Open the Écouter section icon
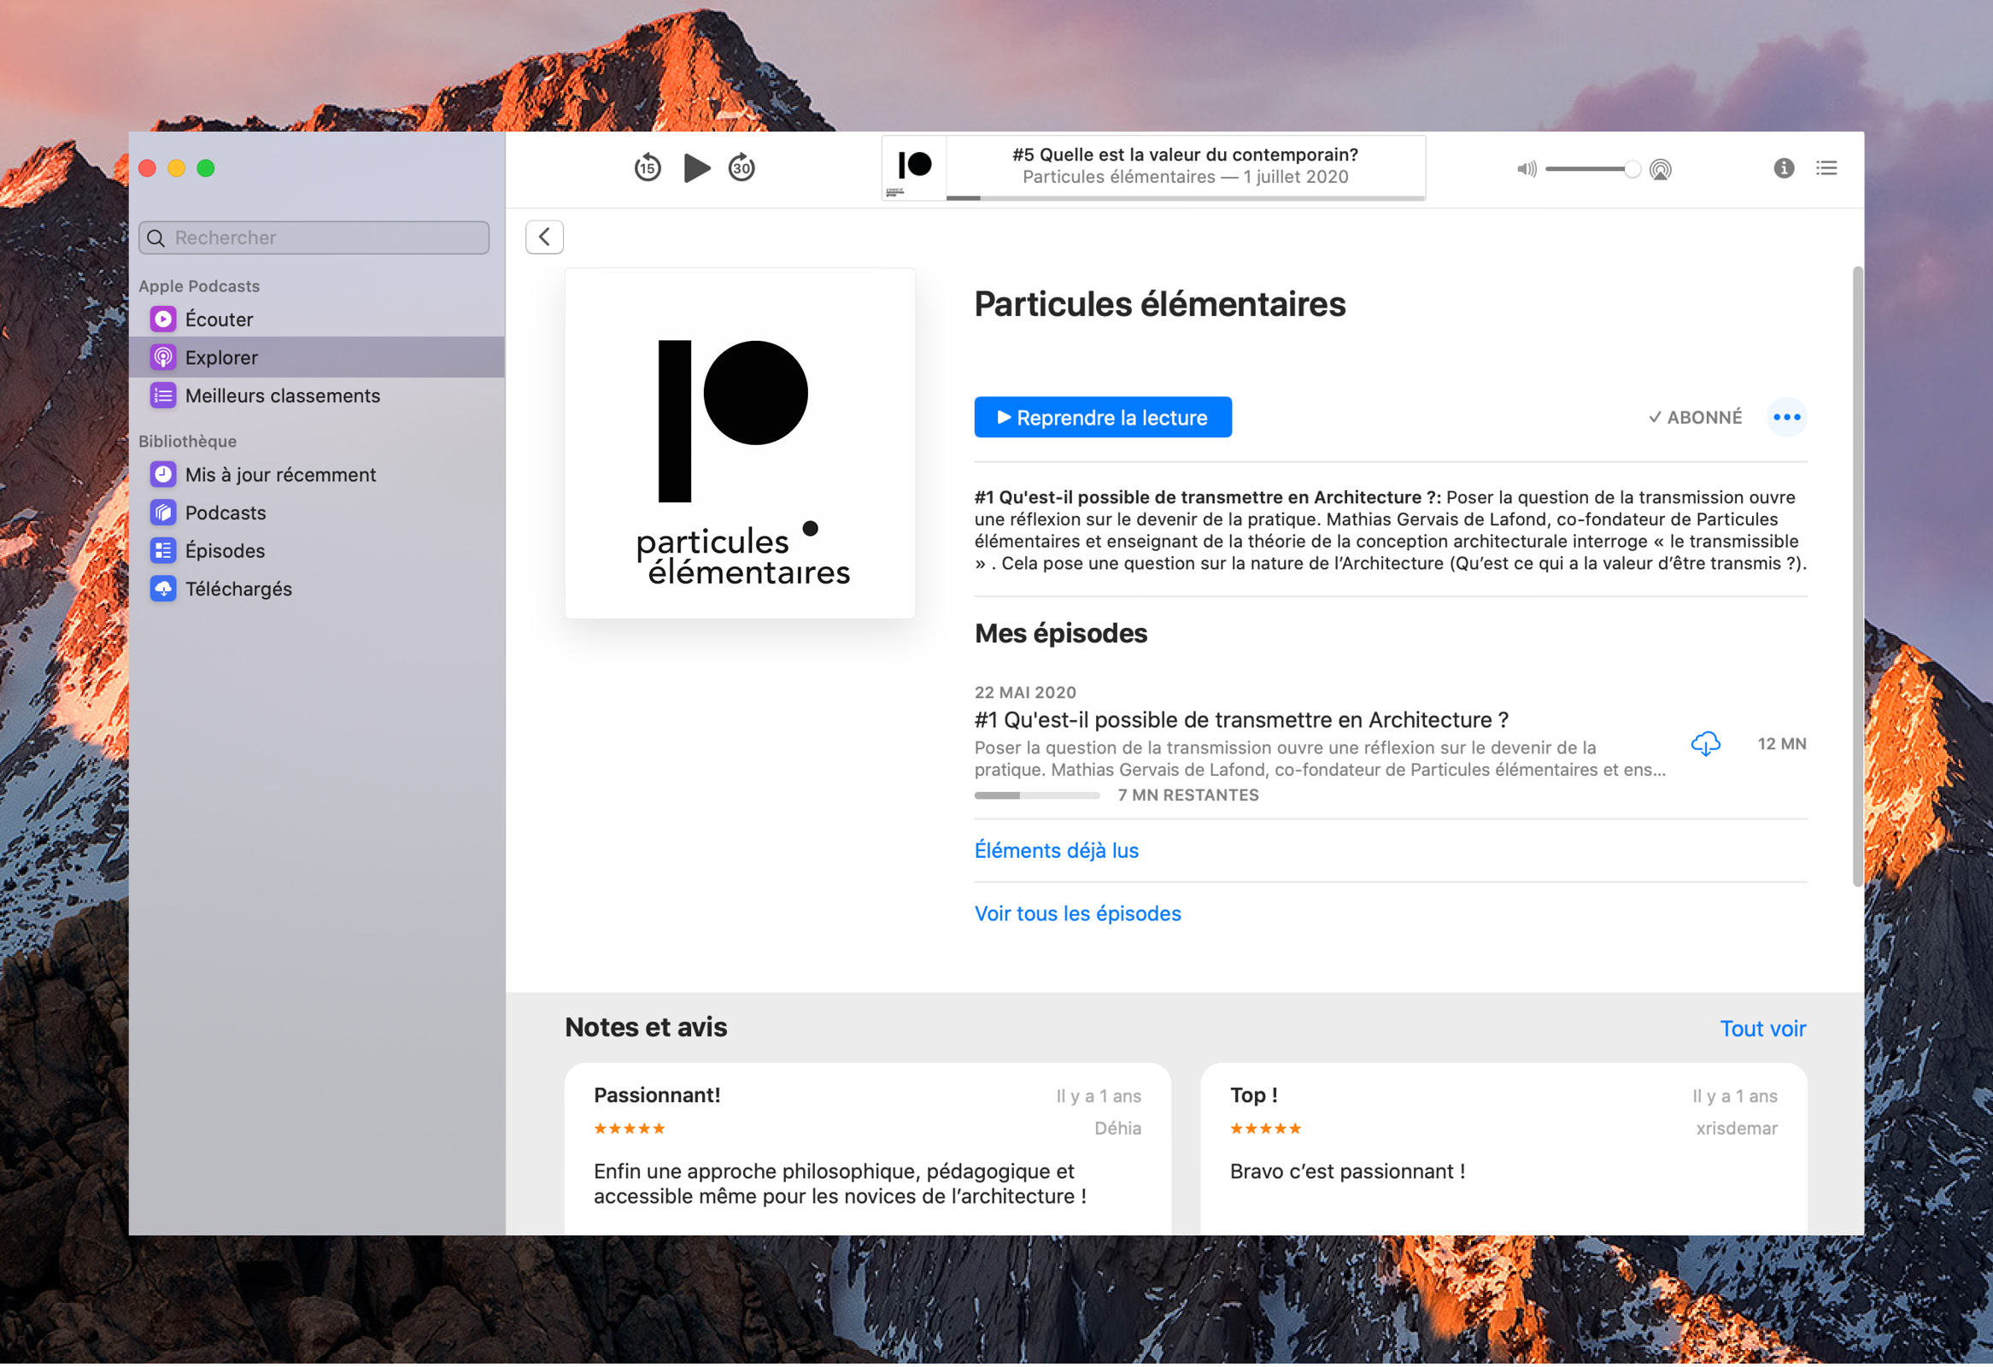Screen dimensions: 1993x1367 pyautogui.click(x=163, y=319)
